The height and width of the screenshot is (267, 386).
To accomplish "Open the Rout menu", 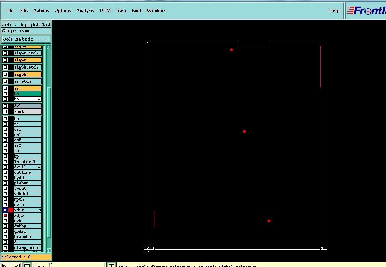I will pyautogui.click(x=136, y=11).
